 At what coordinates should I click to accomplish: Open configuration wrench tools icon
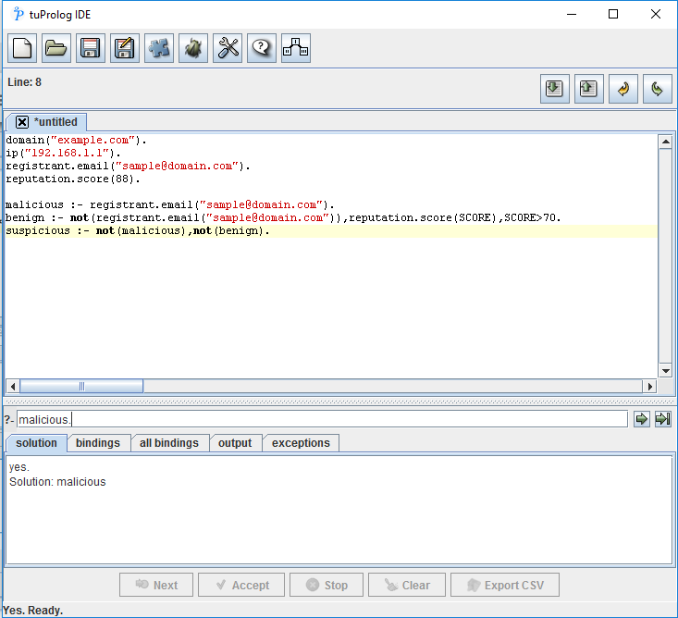tap(228, 48)
